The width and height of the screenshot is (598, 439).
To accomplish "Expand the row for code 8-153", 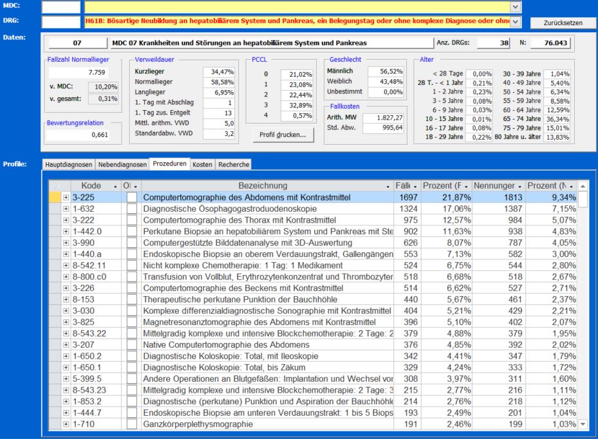I will (x=66, y=299).
